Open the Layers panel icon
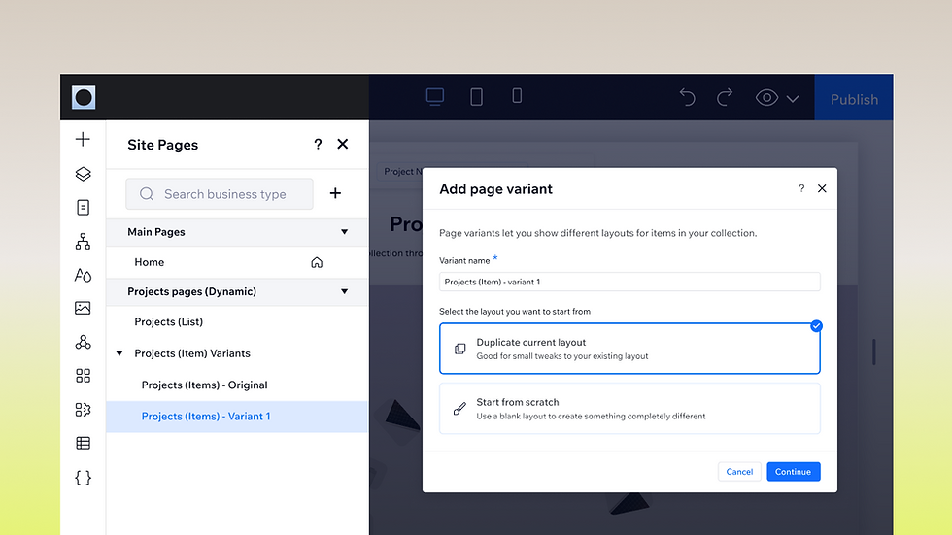 (x=83, y=174)
